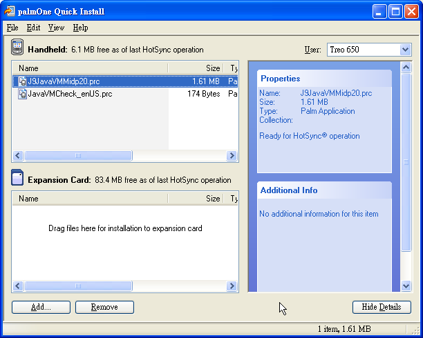This screenshot has width=423, height=338.
Task: Click 'Drag files here for installation' area text
Action: [x=125, y=228]
